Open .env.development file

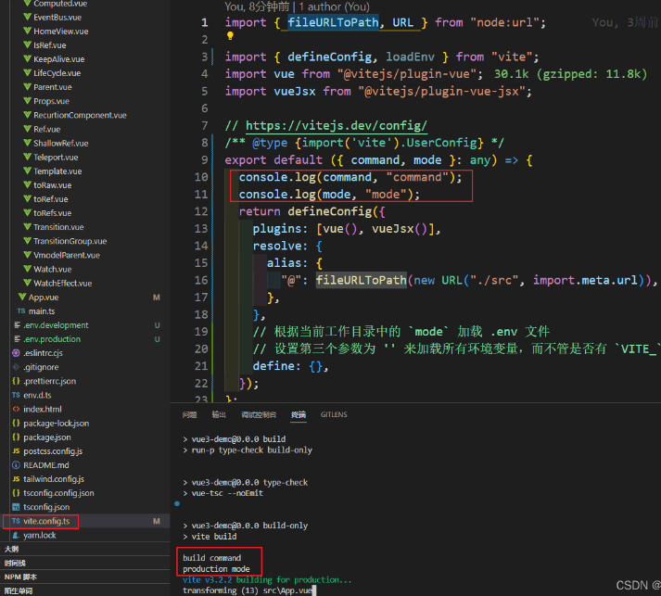pyautogui.click(x=56, y=325)
